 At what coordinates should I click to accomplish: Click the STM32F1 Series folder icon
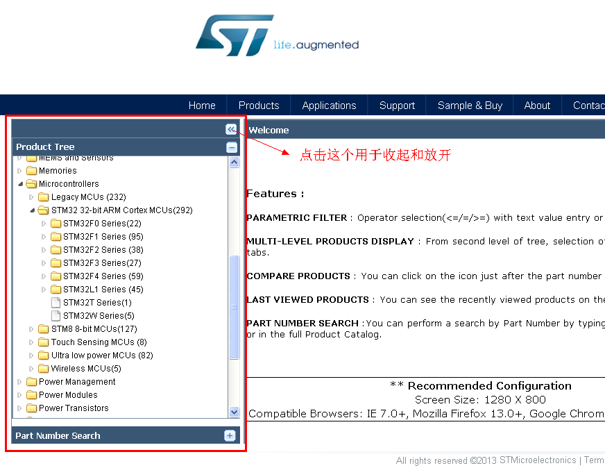click(x=56, y=237)
